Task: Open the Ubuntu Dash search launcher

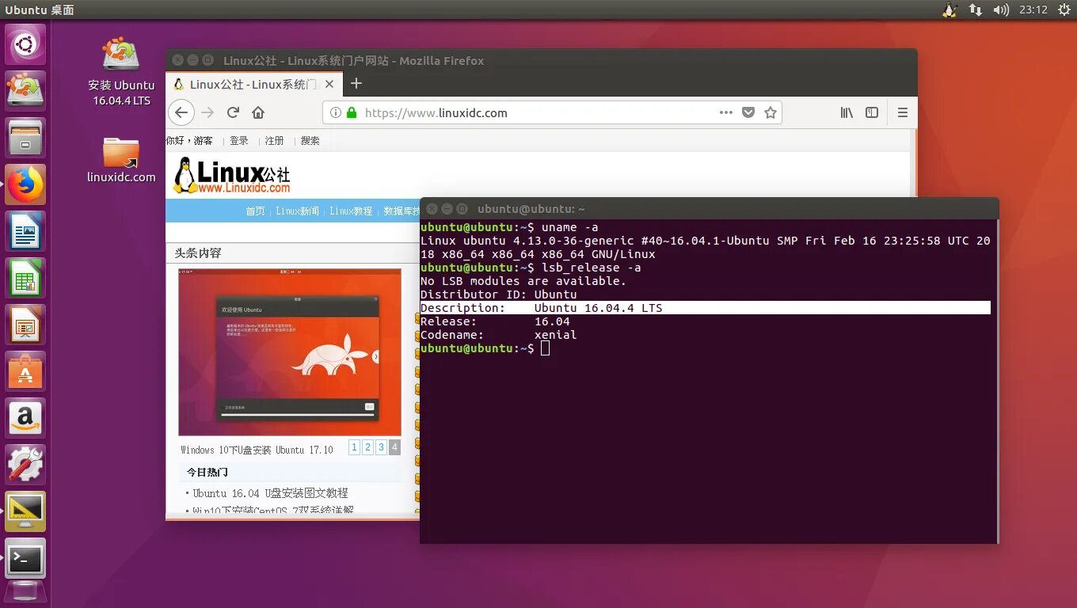Action: (x=26, y=44)
